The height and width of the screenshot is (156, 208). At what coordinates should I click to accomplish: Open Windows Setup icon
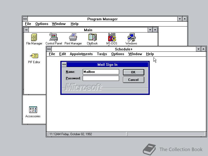131,37
